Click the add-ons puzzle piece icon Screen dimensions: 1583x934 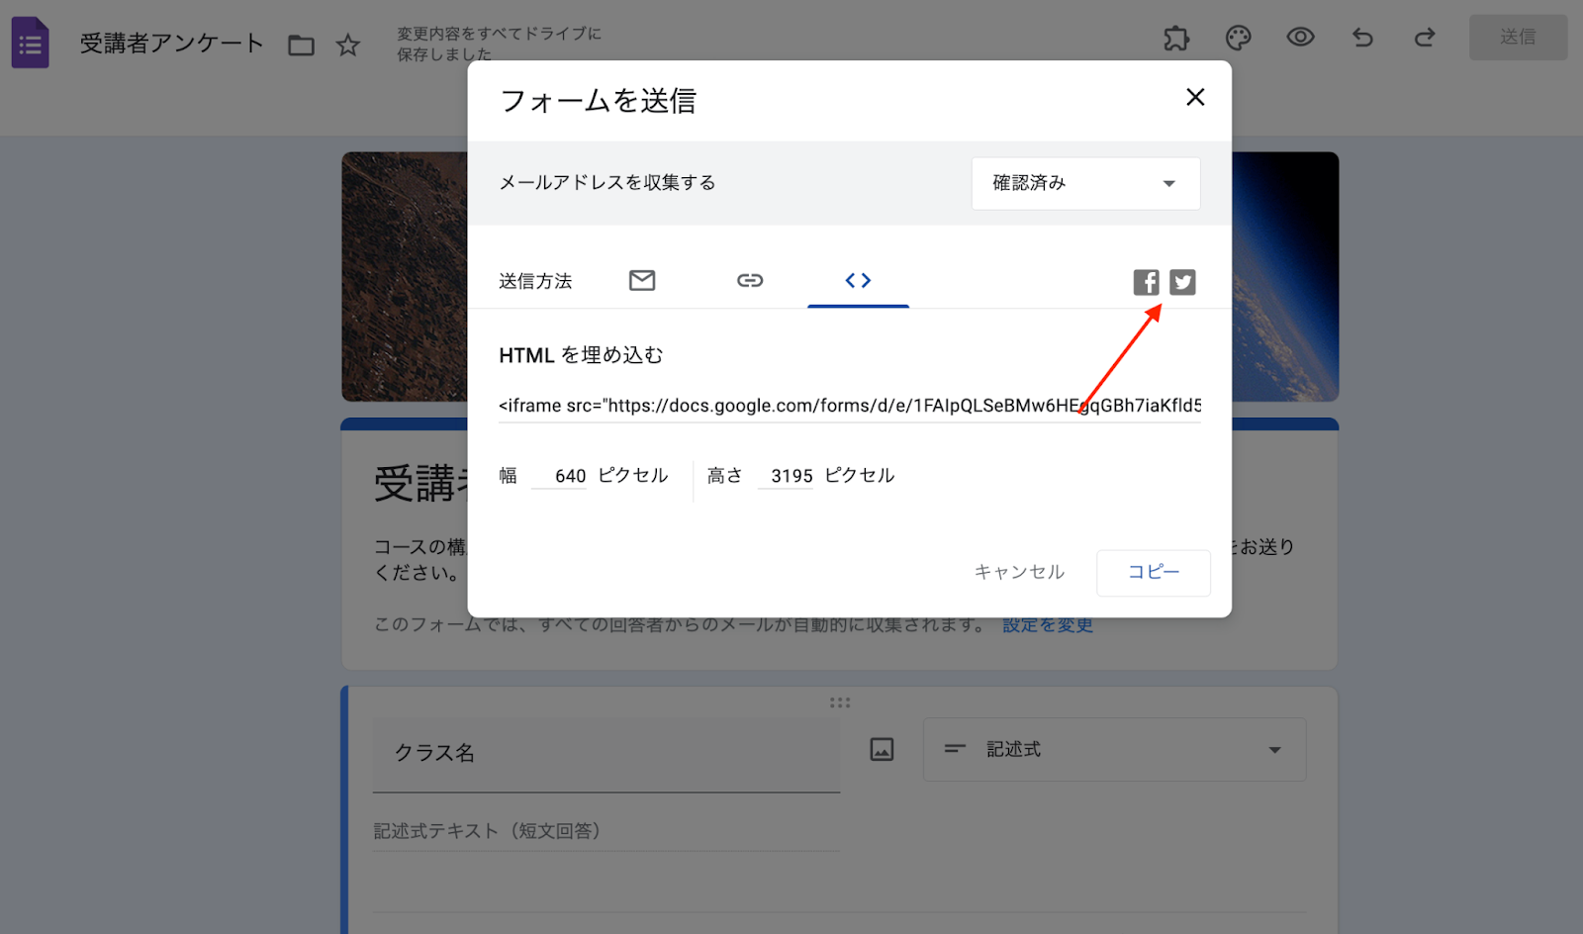tap(1176, 38)
